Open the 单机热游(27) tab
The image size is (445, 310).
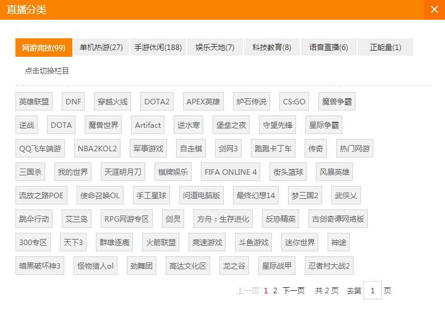[x=101, y=47]
